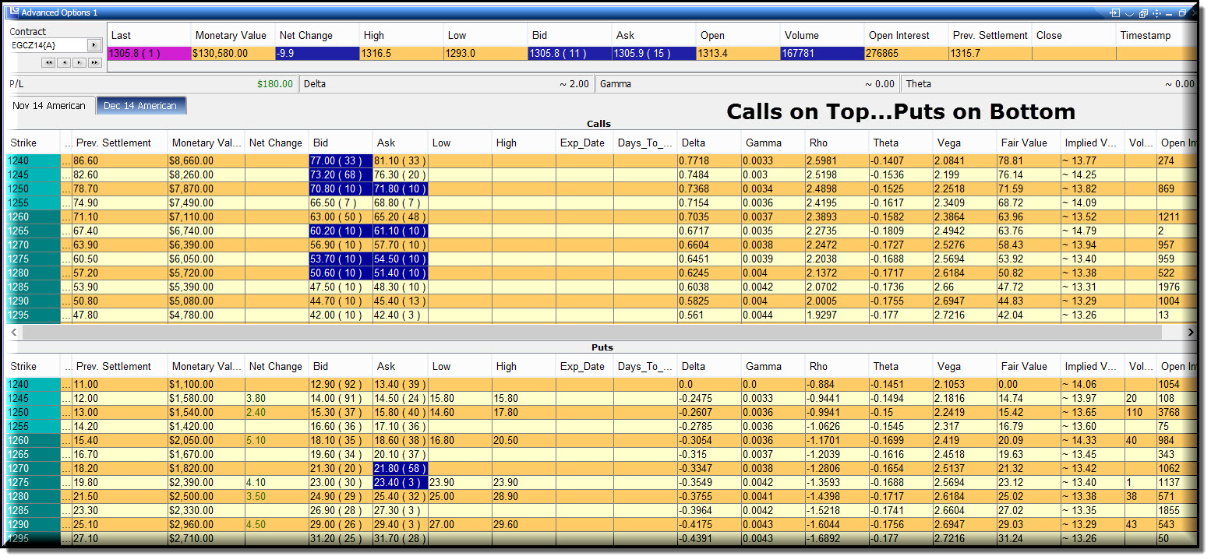Click the magenta Last price cell 1305.8

point(149,54)
